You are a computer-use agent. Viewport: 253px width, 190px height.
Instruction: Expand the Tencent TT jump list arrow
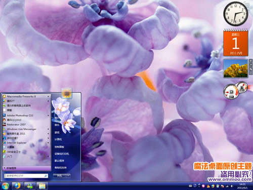coord(48,101)
